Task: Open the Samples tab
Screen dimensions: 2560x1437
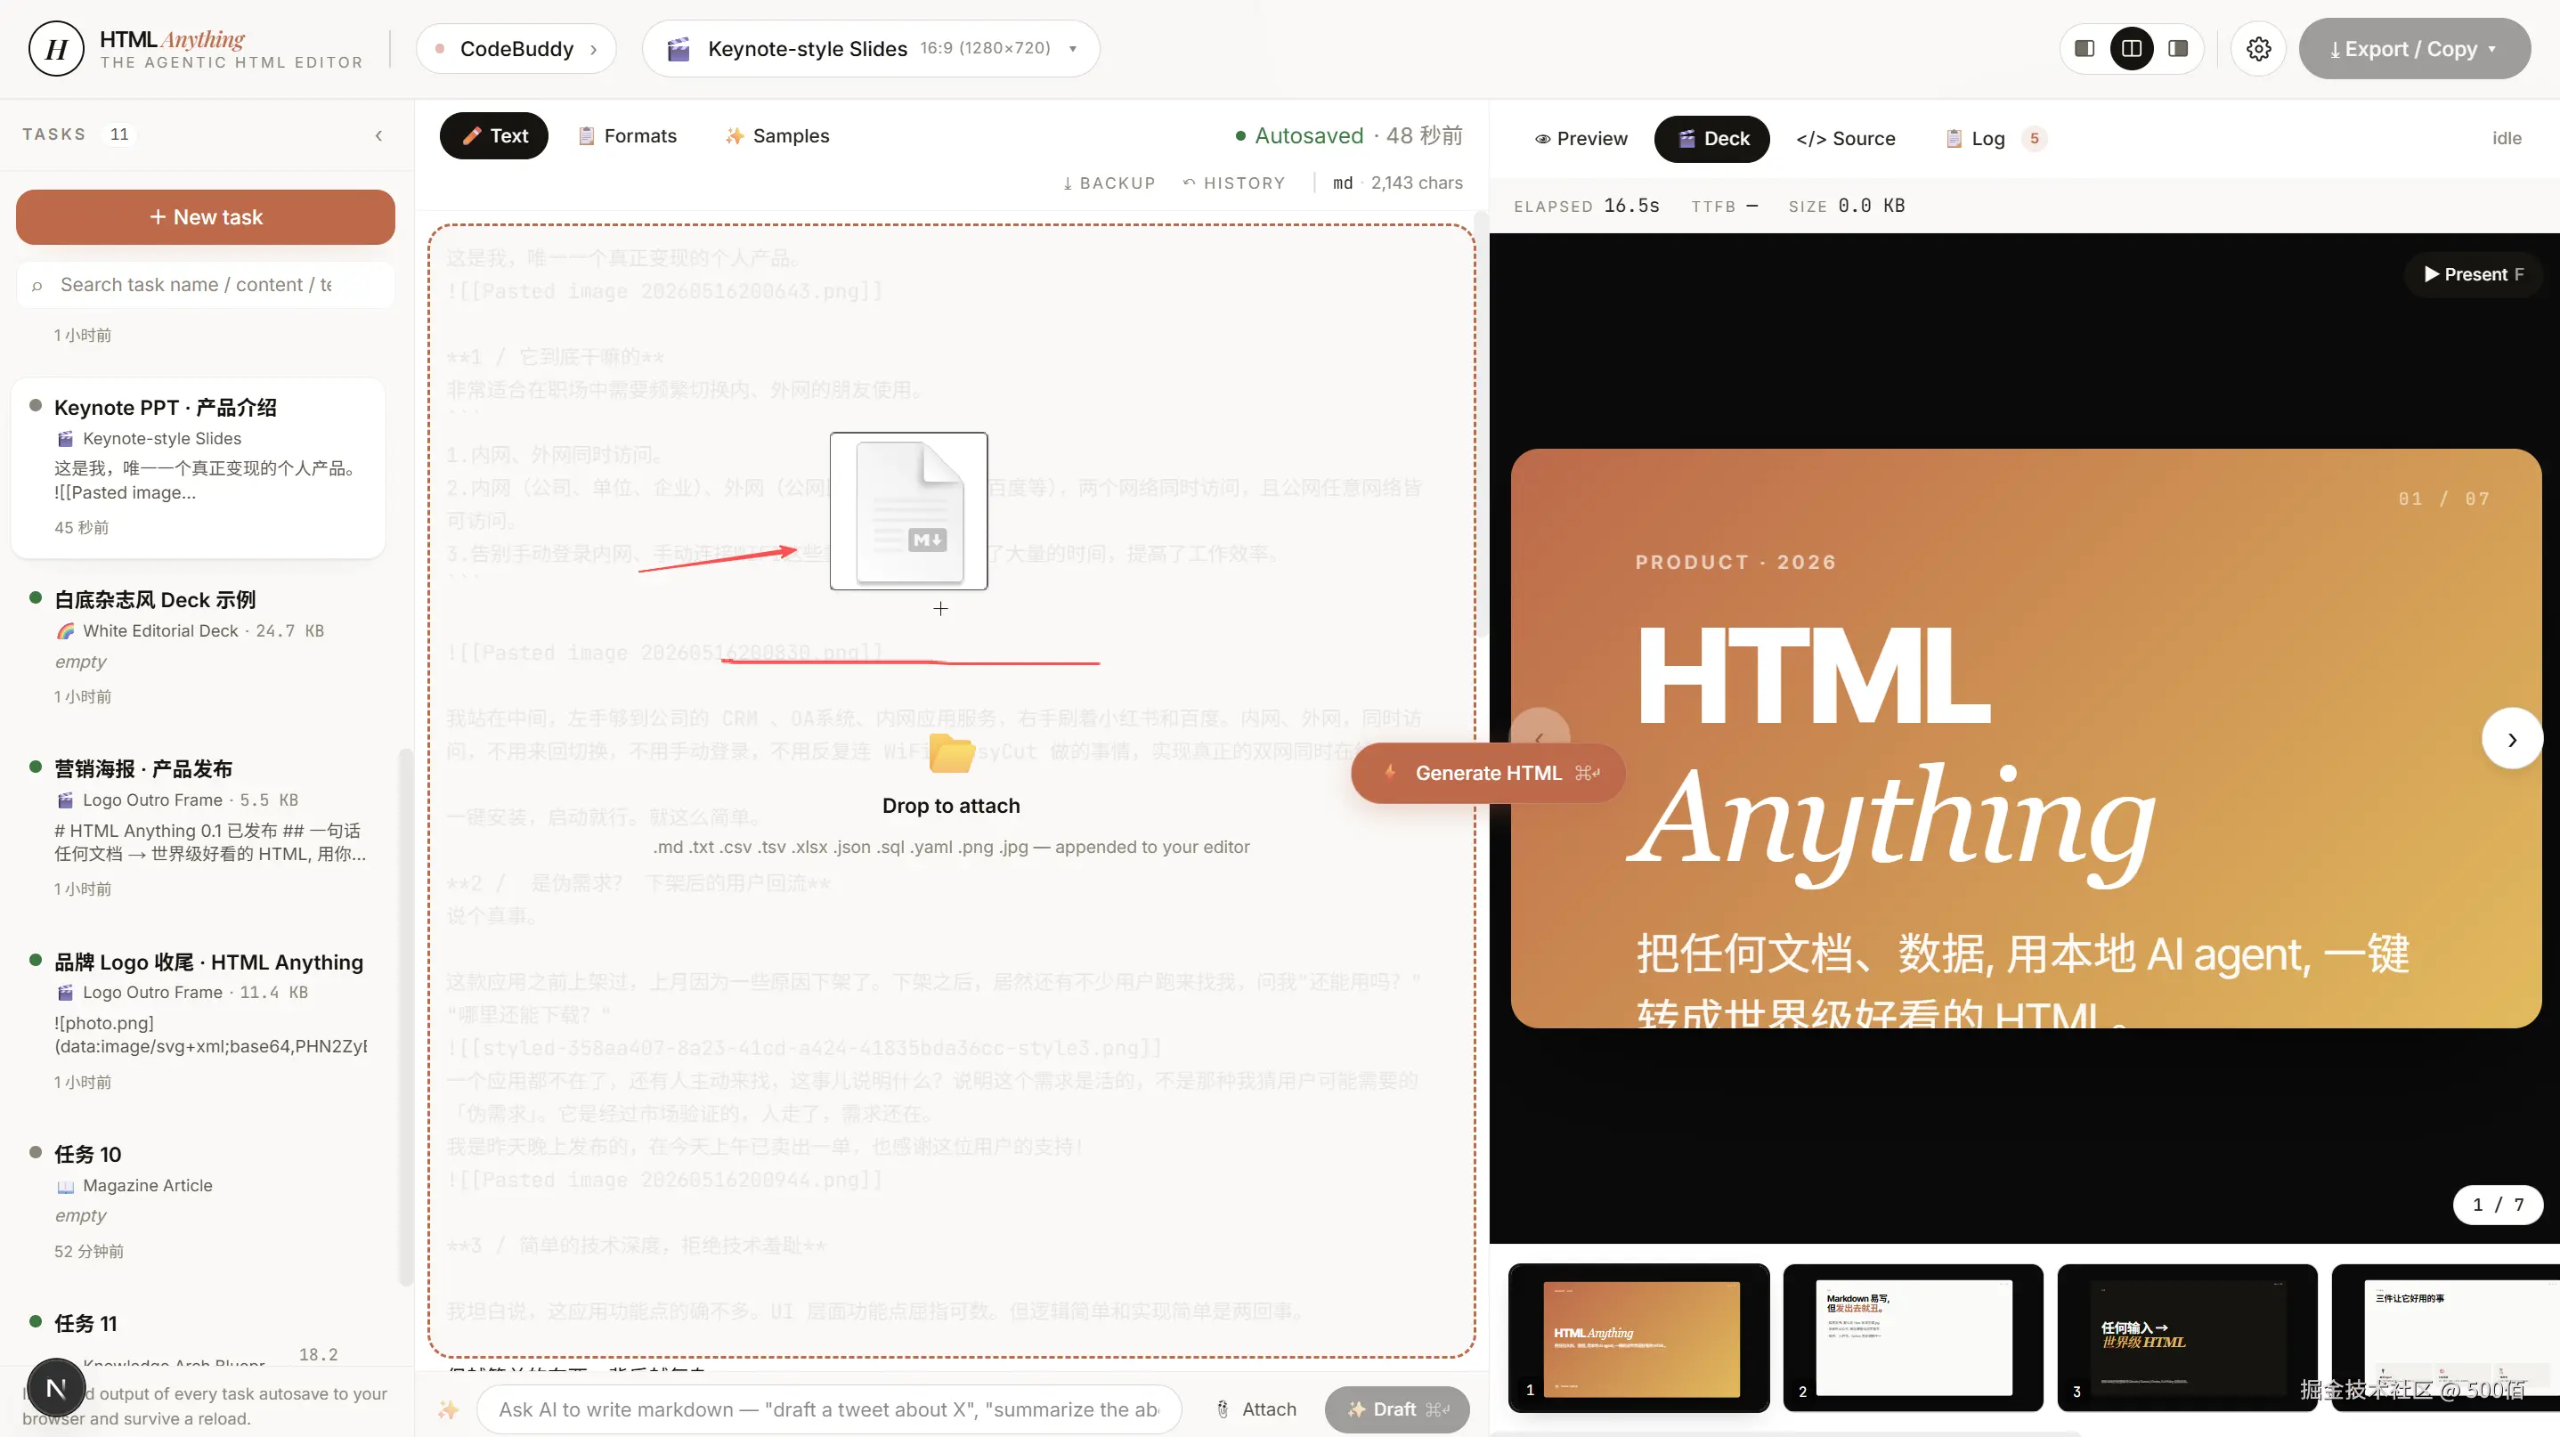Action: pyautogui.click(x=776, y=136)
